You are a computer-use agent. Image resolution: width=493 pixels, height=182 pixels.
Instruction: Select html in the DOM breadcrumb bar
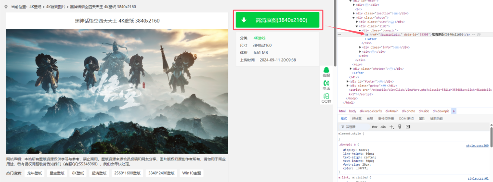[x=342, y=111]
